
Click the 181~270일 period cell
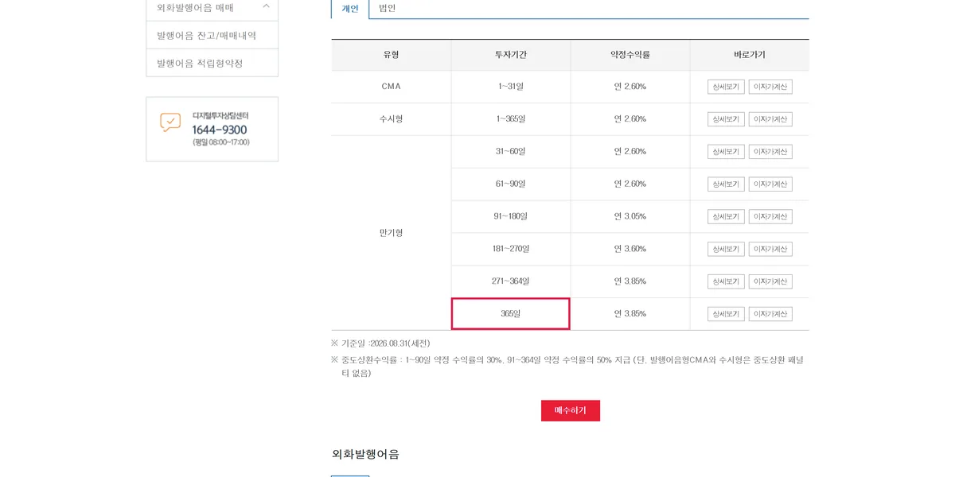pyautogui.click(x=511, y=249)
